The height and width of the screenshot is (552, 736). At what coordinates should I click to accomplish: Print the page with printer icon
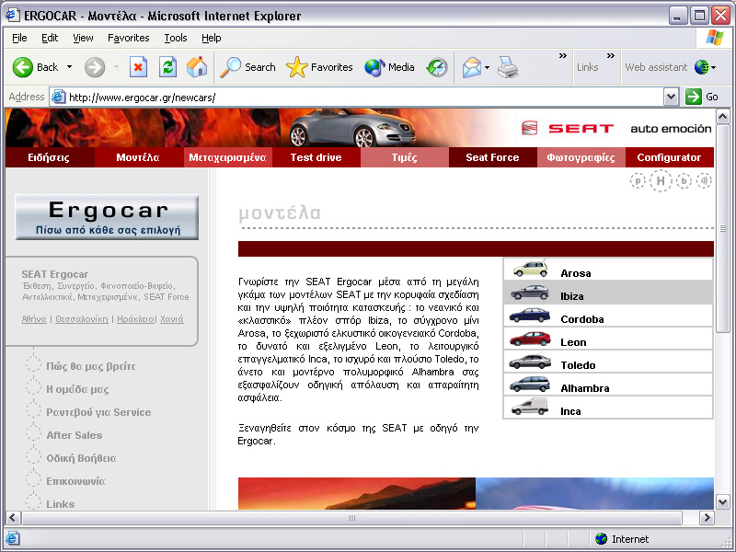(x=508, y=67)
